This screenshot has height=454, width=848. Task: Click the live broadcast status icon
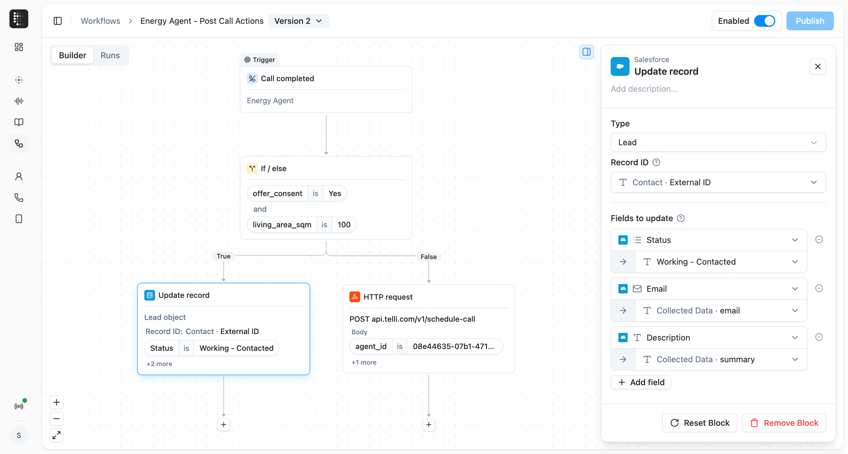(x=19, y=406)
